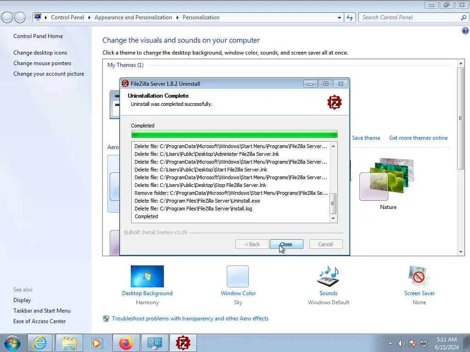Click the log list scroll down arrow
The image size is (470, 352).
click(333, 219)
